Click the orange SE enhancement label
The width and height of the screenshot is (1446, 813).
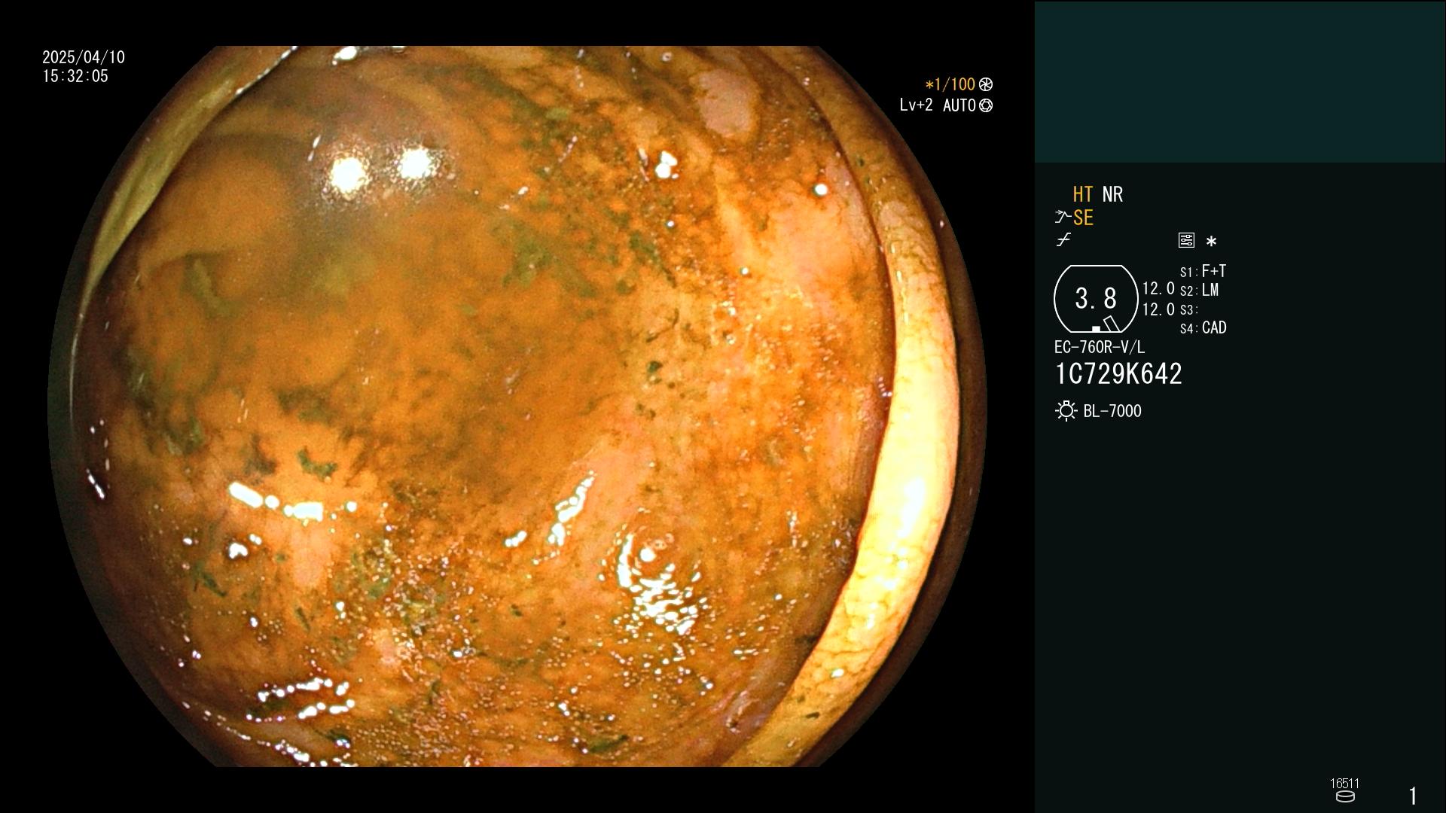coord(1083,218)
